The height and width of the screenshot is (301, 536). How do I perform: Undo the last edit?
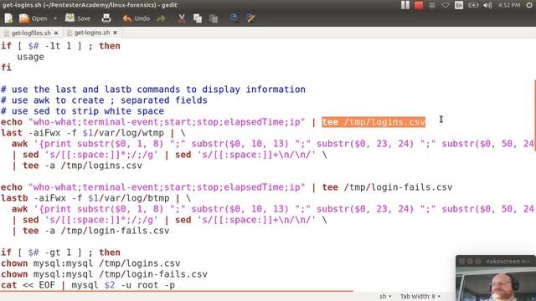[136, 18]
